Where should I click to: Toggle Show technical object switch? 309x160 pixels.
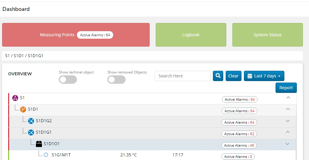click(x=68, y=80)
